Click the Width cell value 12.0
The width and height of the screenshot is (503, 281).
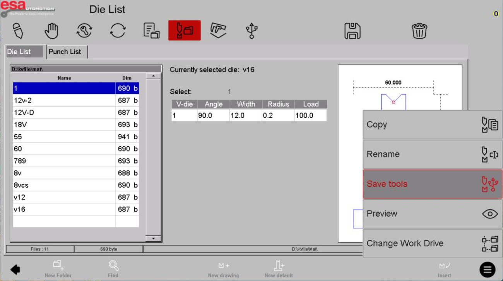click(246, 115)
